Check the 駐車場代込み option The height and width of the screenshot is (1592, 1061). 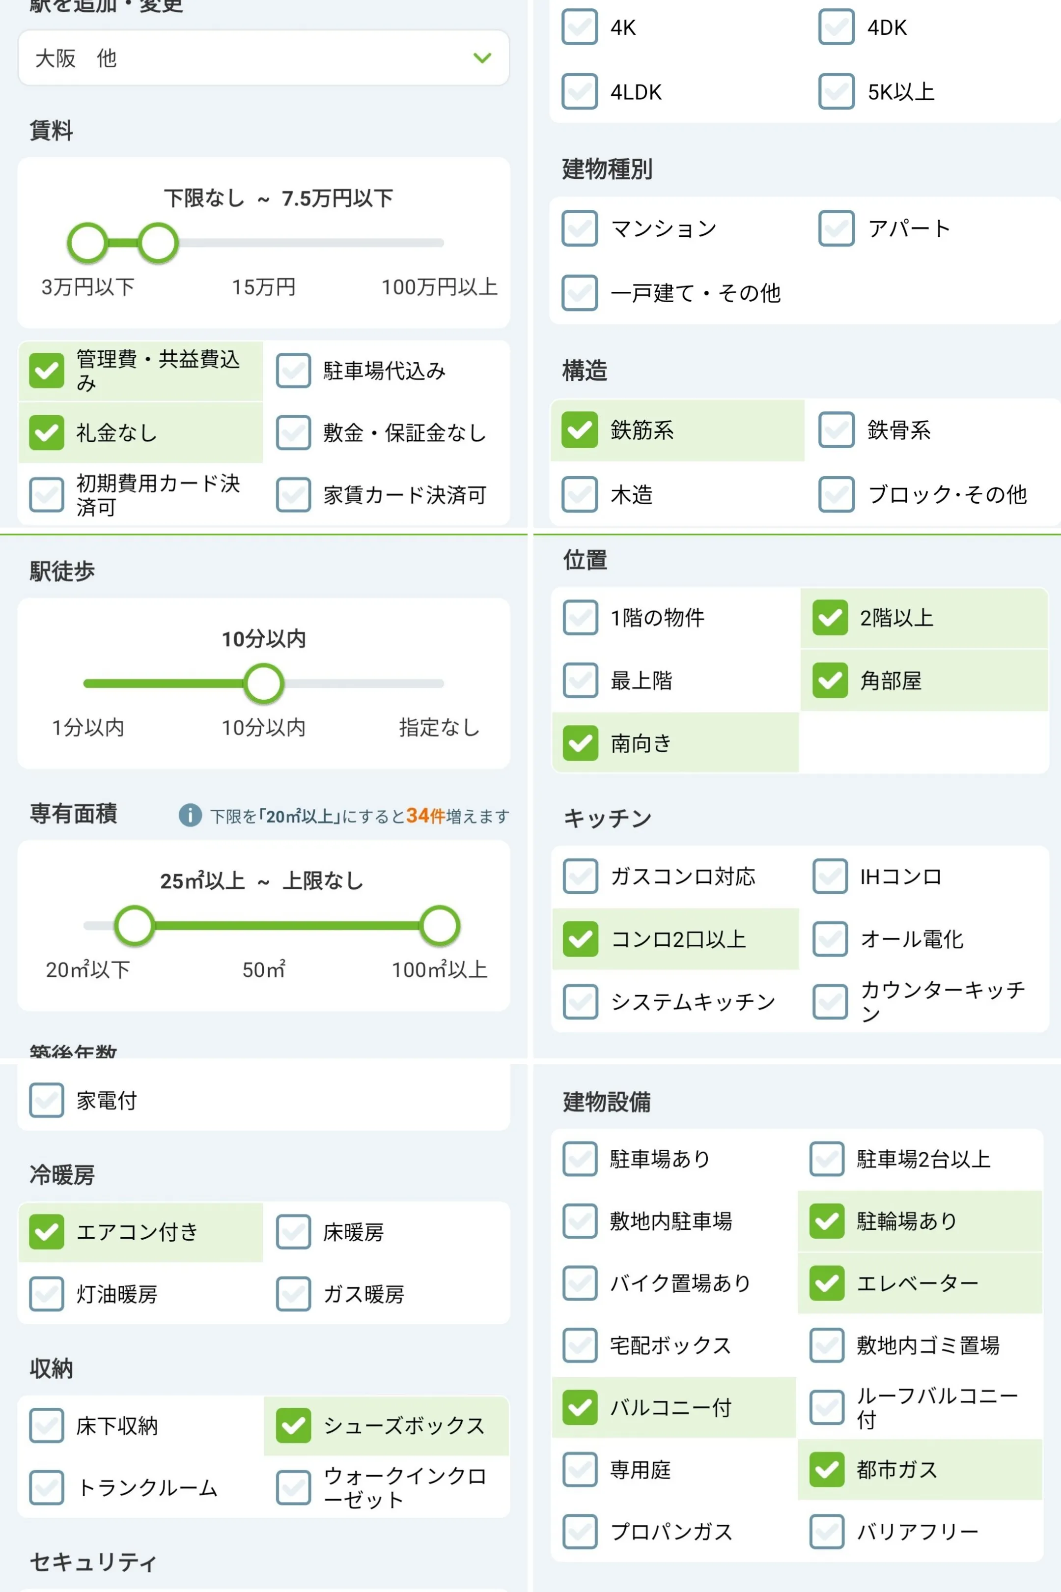pos(293,370)
